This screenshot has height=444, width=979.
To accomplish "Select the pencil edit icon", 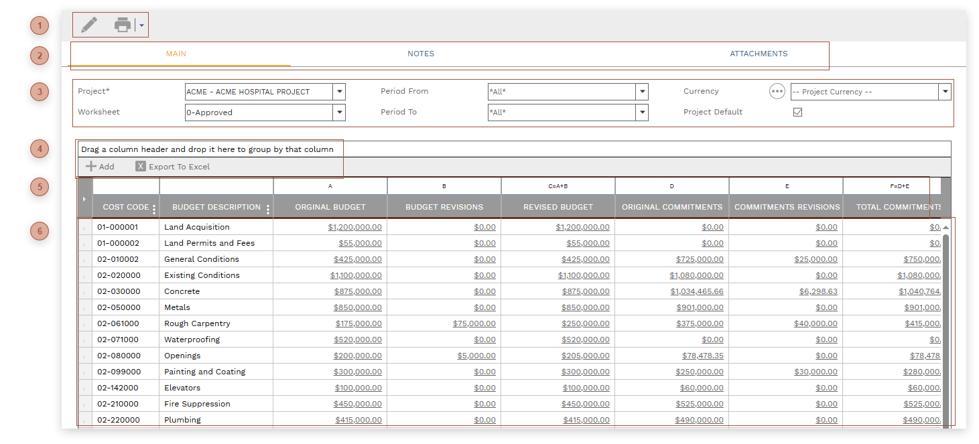I will click(x=90, y=24).
